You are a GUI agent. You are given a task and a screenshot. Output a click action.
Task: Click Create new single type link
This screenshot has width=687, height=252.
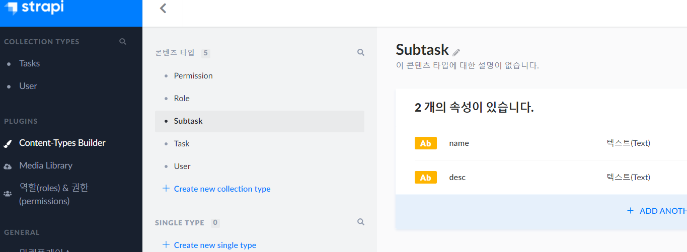pos(215,245)
